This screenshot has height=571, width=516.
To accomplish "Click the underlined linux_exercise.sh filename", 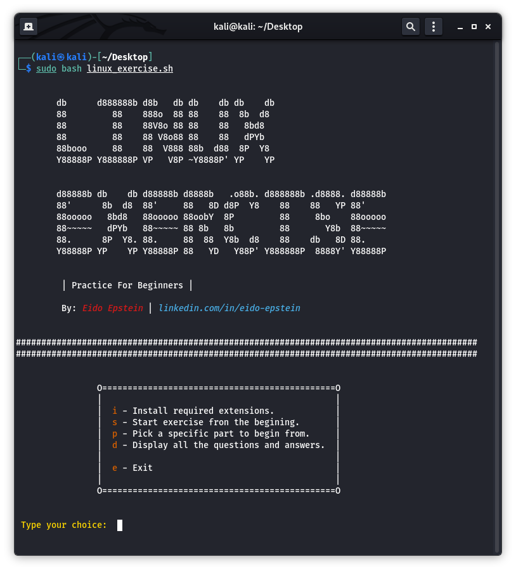I will [x=129, y=68].
